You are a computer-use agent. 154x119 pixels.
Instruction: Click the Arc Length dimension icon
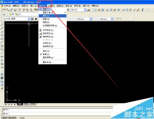click(x=11, y=10)
